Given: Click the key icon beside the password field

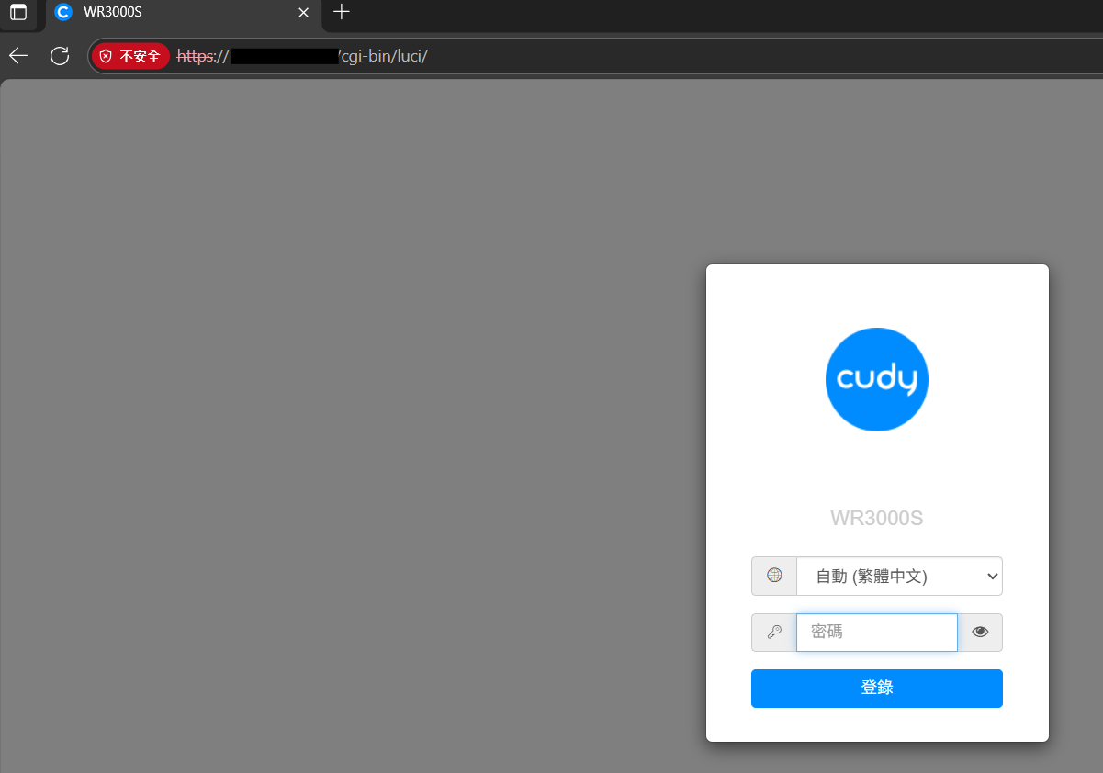Looking at the screenshot, I should pyautogui.click(x=774, y=633).
